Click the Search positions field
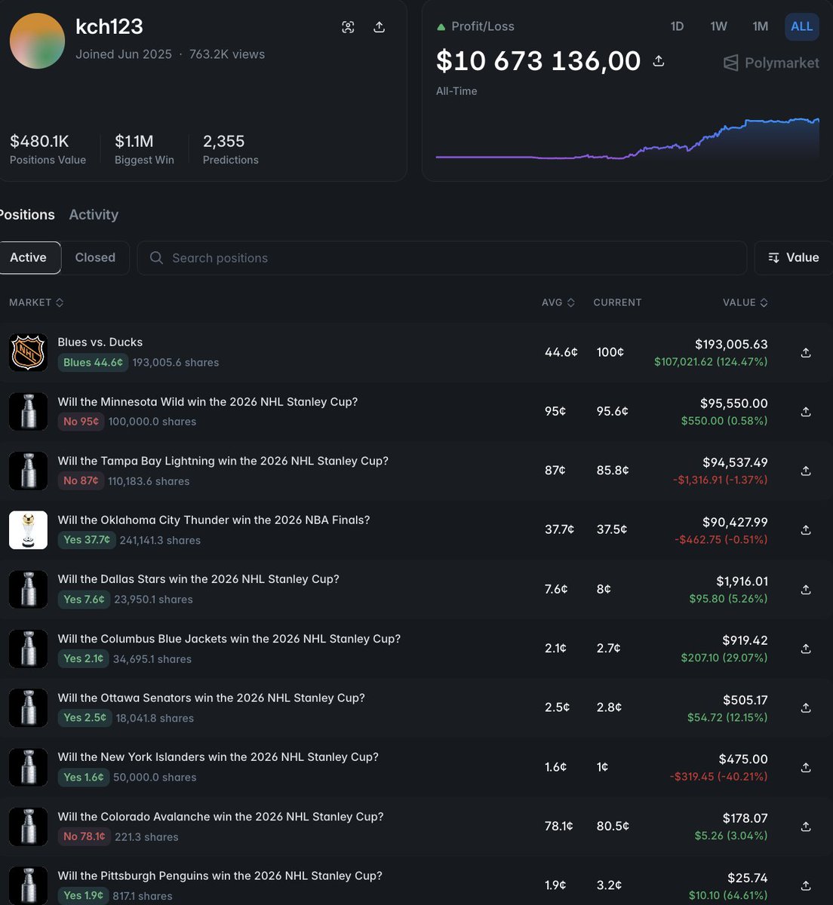 click(x=441, y=258)
